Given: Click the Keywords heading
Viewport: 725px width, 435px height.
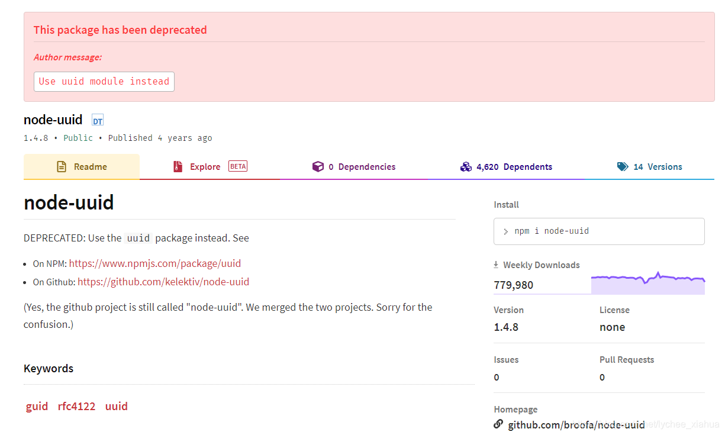Looking at the screenshot, I should click(49, 368).
